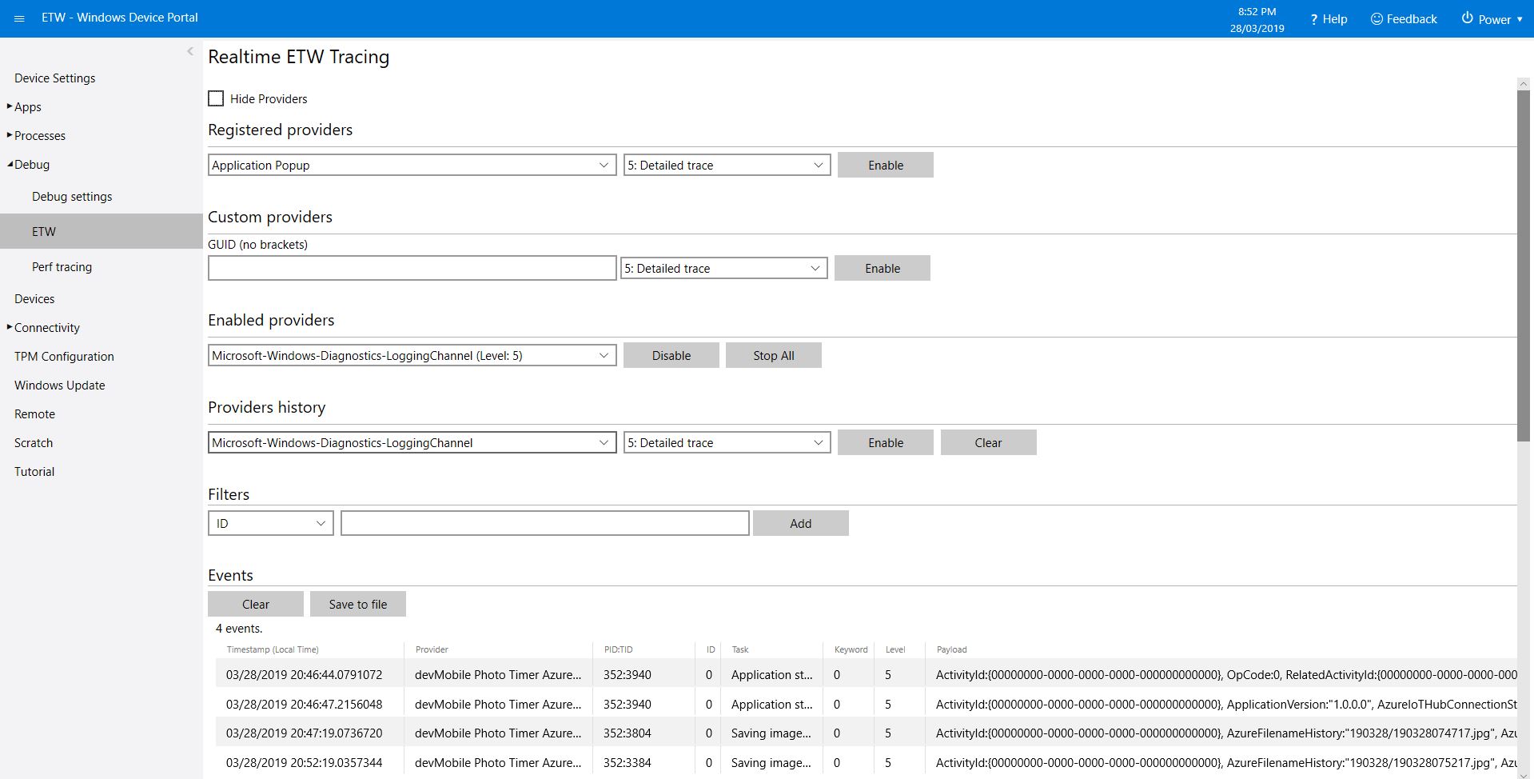The height and width of the screenshot is (779, 1534).
Task: Collapse the sidebar with the chevron arrow
Action: click(190, 51)
